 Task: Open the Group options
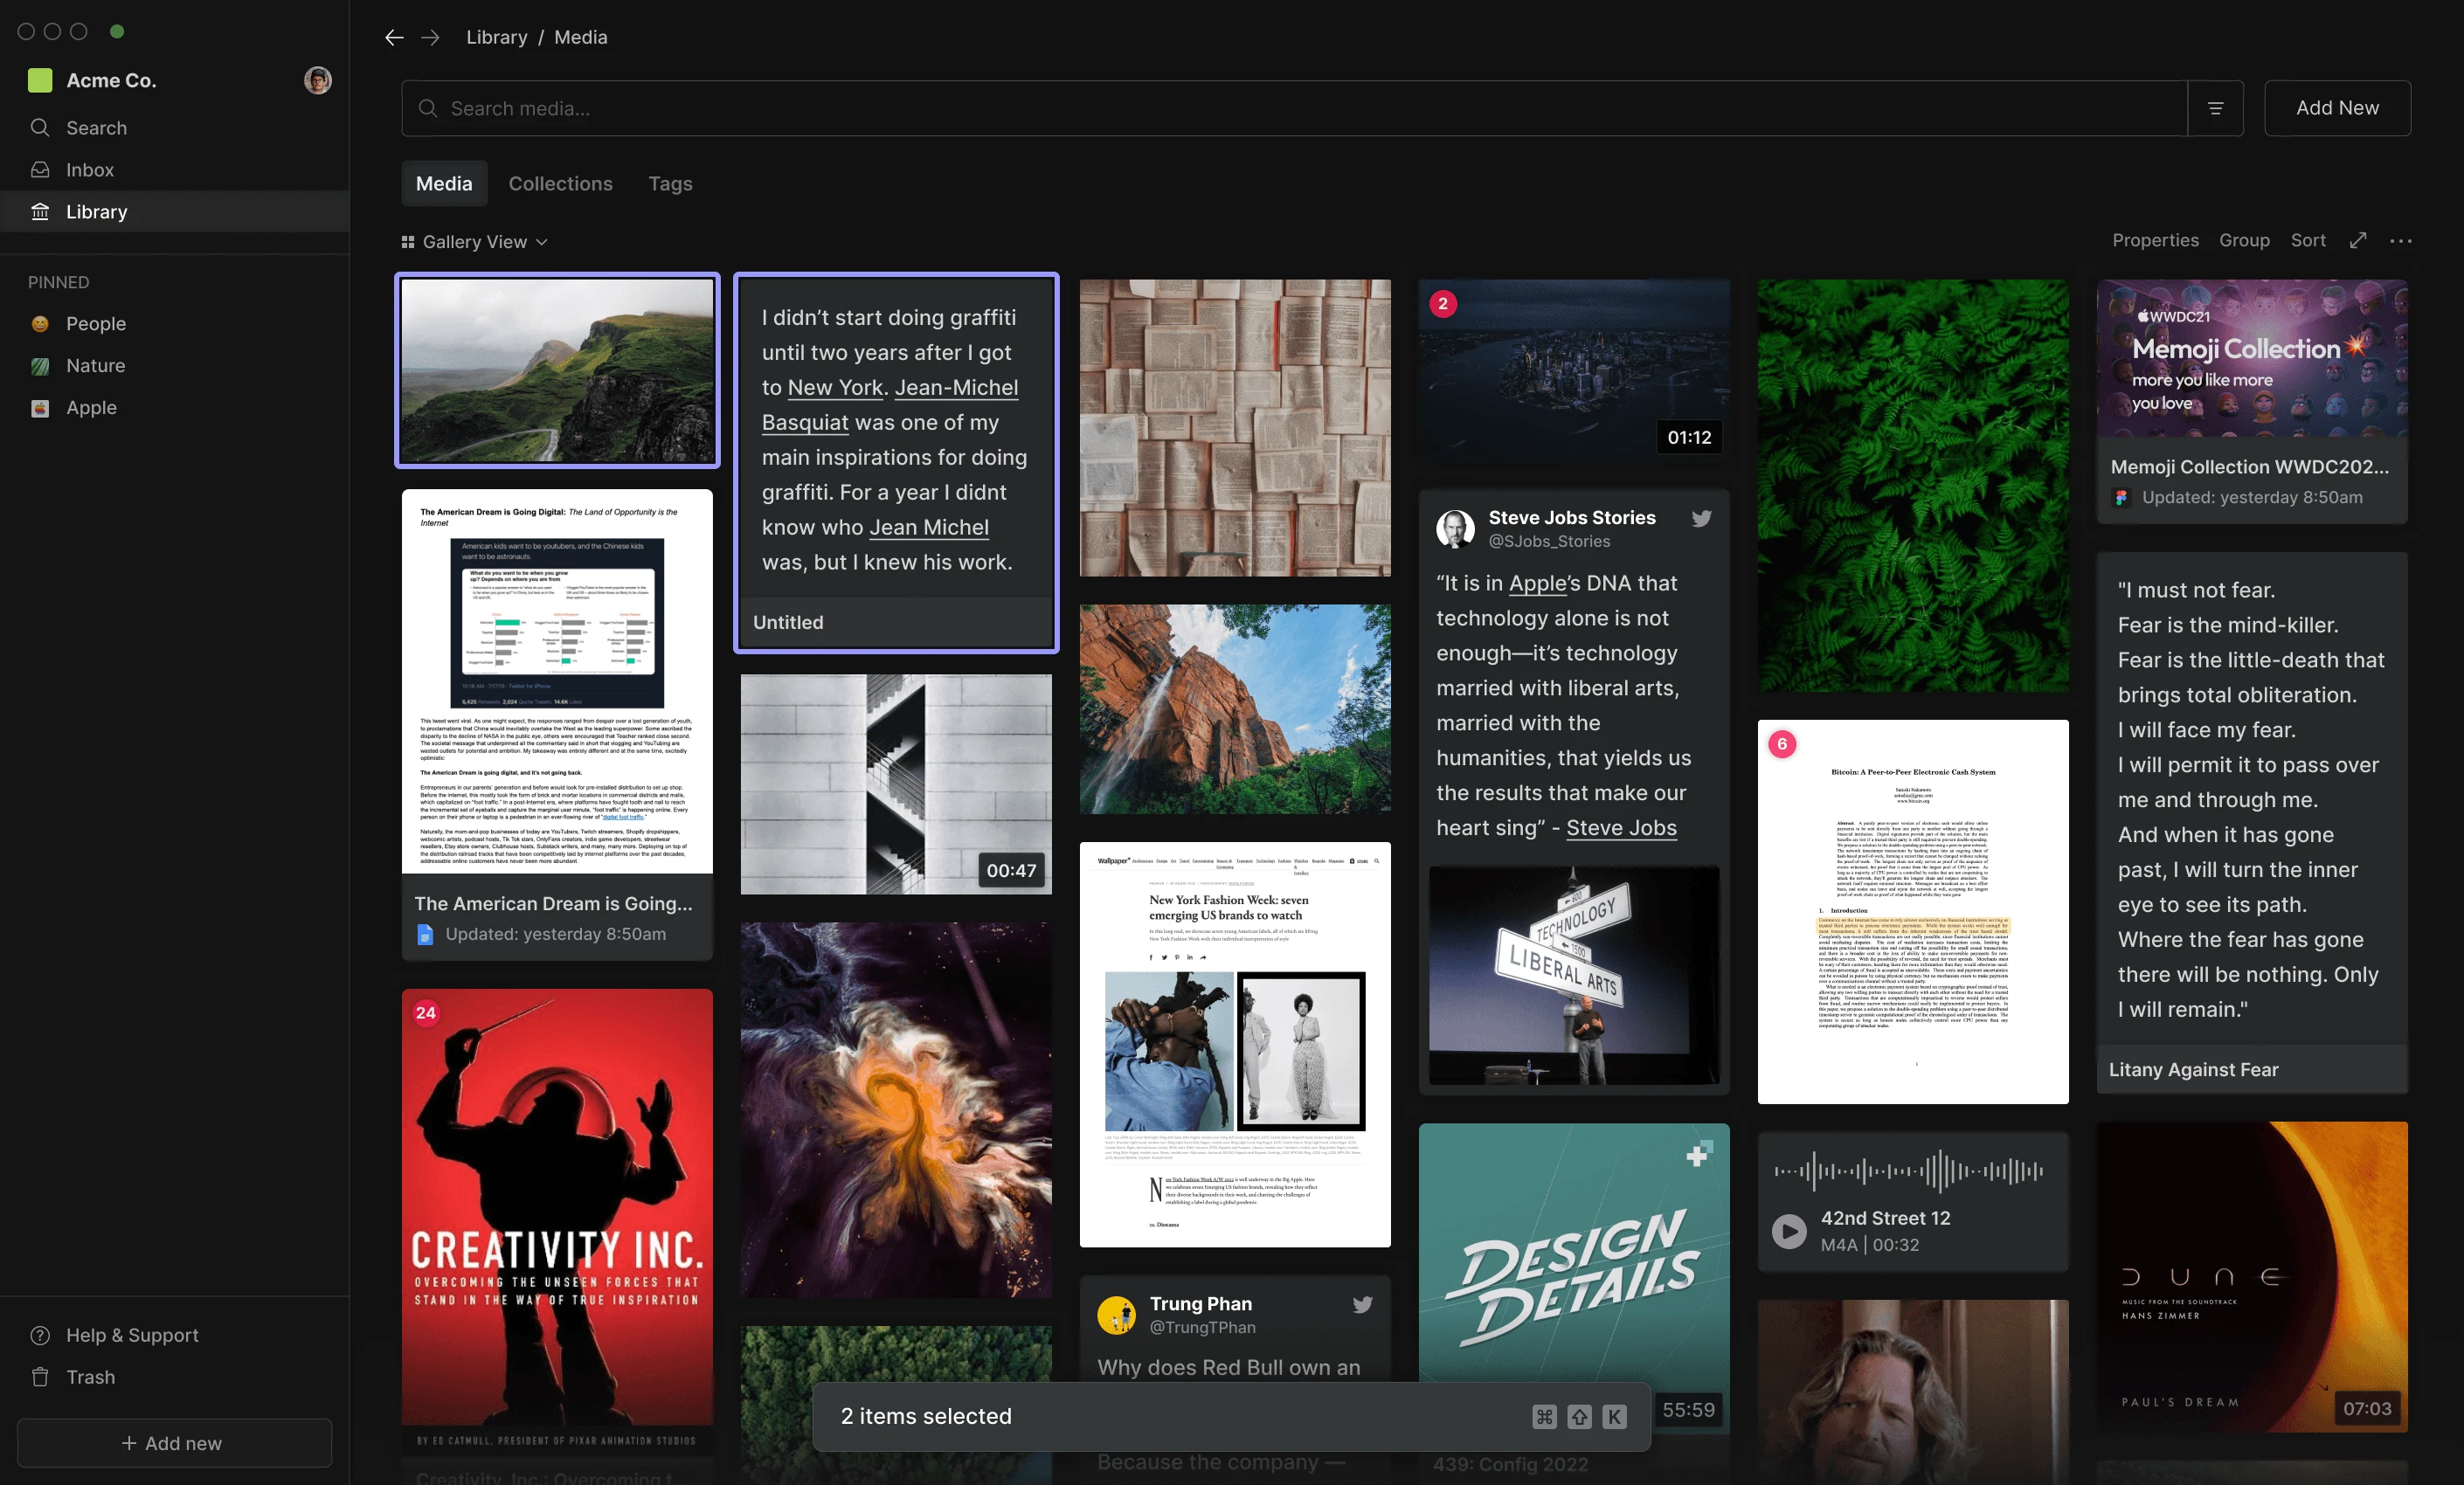click(2244, 240)
